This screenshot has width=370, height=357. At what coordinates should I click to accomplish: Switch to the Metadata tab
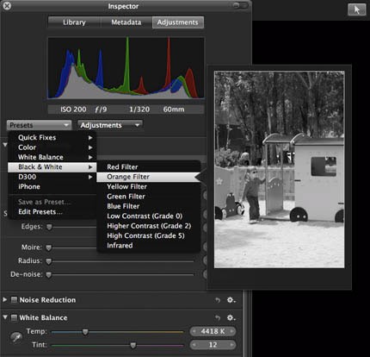[126, 22]
